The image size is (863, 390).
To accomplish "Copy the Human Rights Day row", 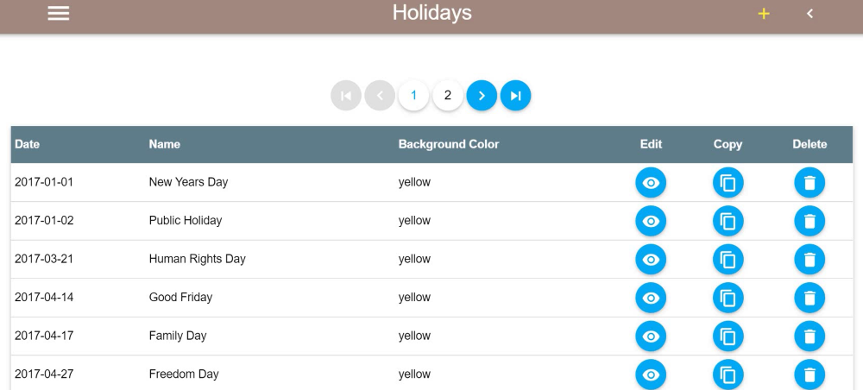I will 728,260.
